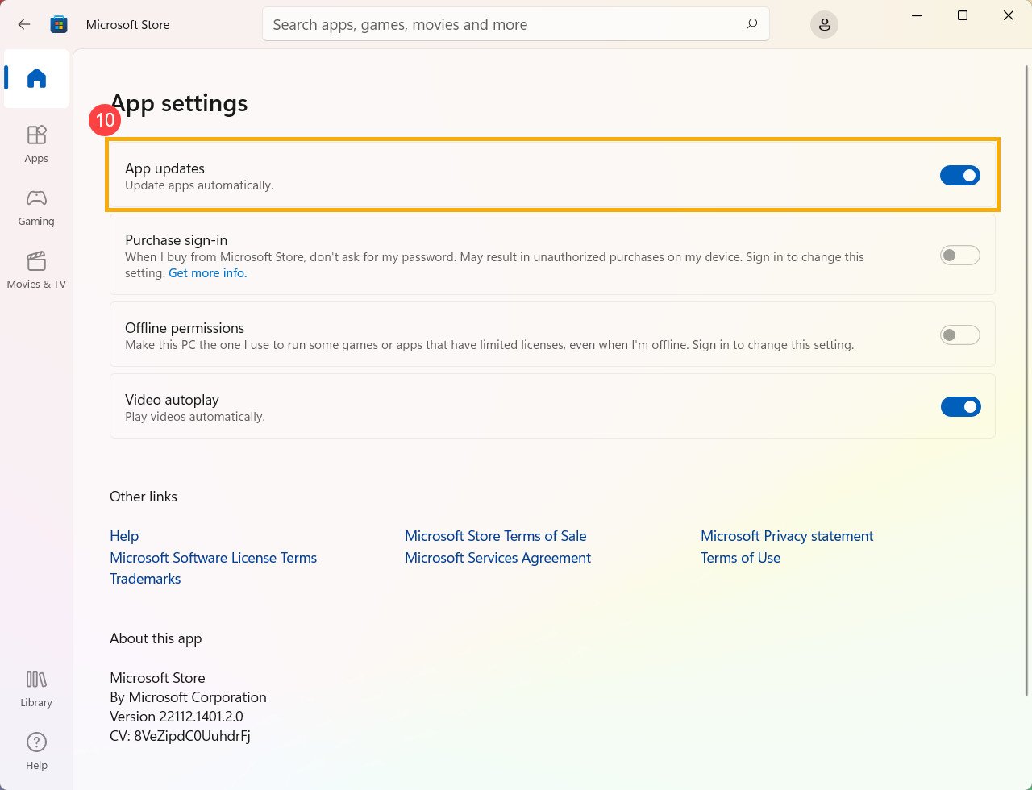
Task: Open Microsoft Software License Terms link
Action: 213,558
